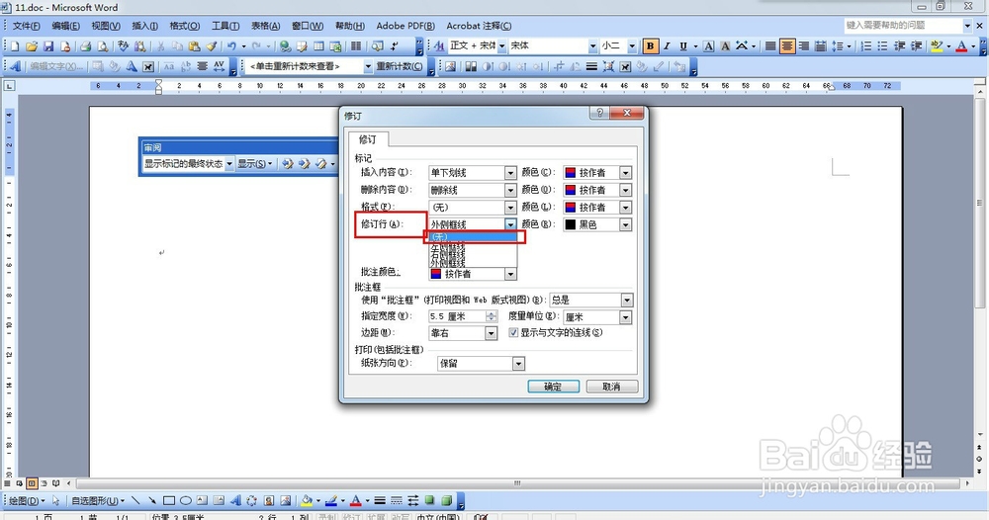Image resolution: width=989 pixels, height=520 pixels.
Task: Open the 表格 menu
Action: click(x=265, y=26)
